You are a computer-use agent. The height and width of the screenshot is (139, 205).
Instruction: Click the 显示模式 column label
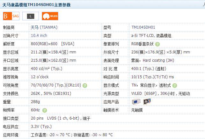(x=111, y=85)
